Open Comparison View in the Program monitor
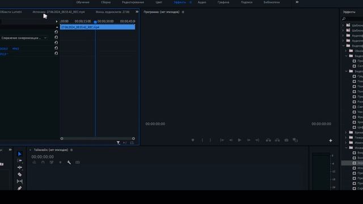The image size is (363, 204). pos(295,140)
